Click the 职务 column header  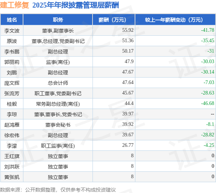point(58,20)
